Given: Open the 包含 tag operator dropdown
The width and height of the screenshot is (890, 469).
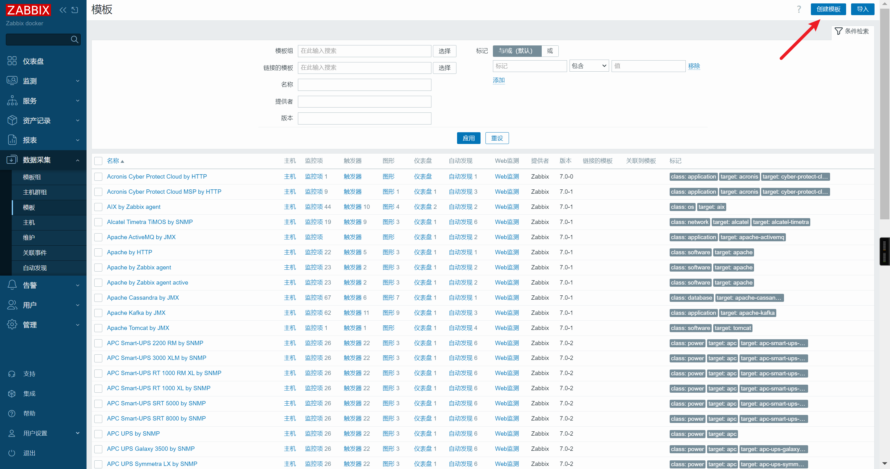Looking at the screenshot, I should [x=589, y=65].
